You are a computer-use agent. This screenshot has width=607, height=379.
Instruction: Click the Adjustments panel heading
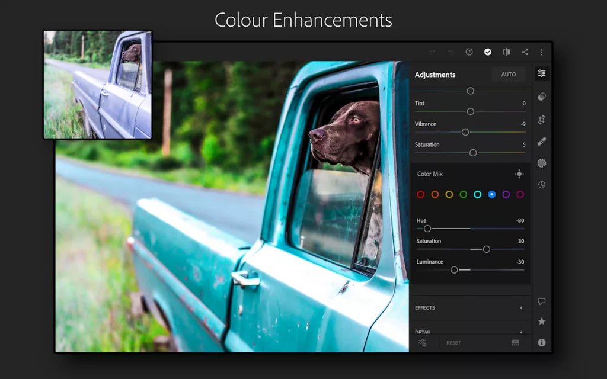tap(435, 75)
